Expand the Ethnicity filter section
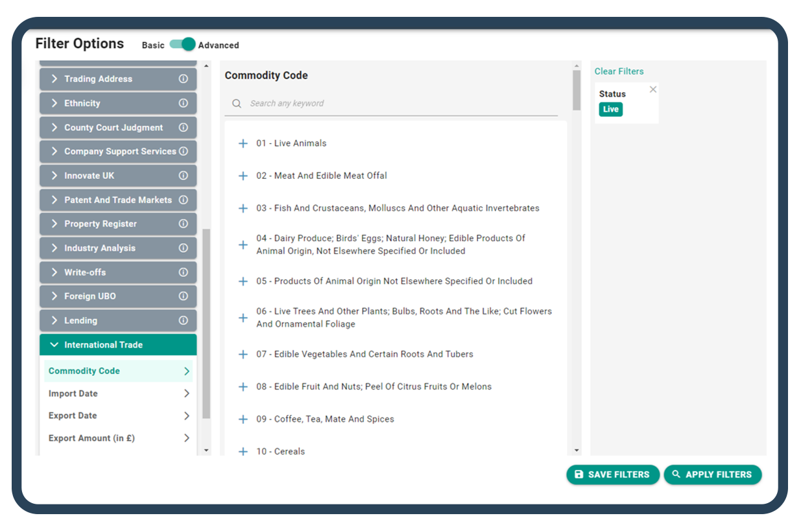801x531 pixels. click(x=118, y=103)
